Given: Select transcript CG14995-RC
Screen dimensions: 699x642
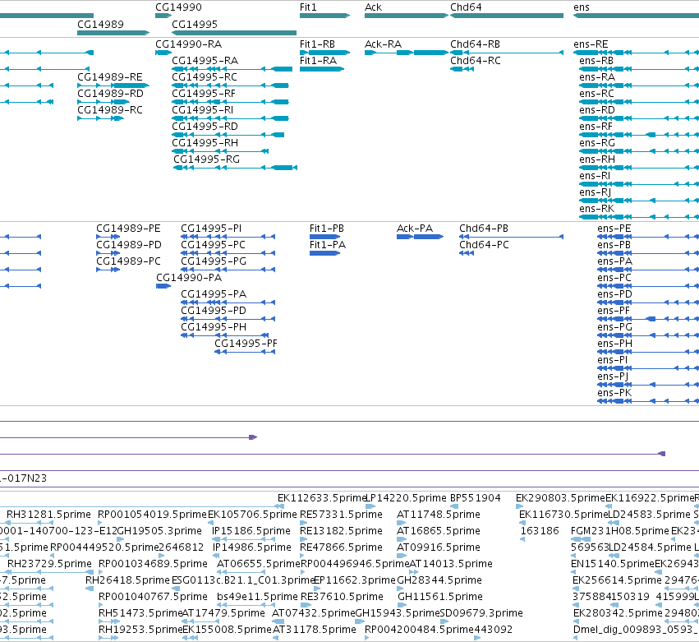Looking at the screenshot, I should click(205, 77).
